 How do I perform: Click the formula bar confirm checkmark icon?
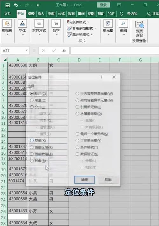tap(54, 51)
